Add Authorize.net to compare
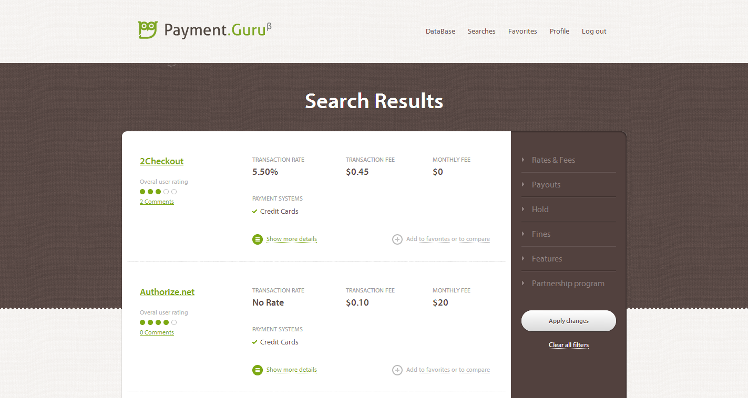Screen dimensions: 748x398 click(x=474, y=370)
